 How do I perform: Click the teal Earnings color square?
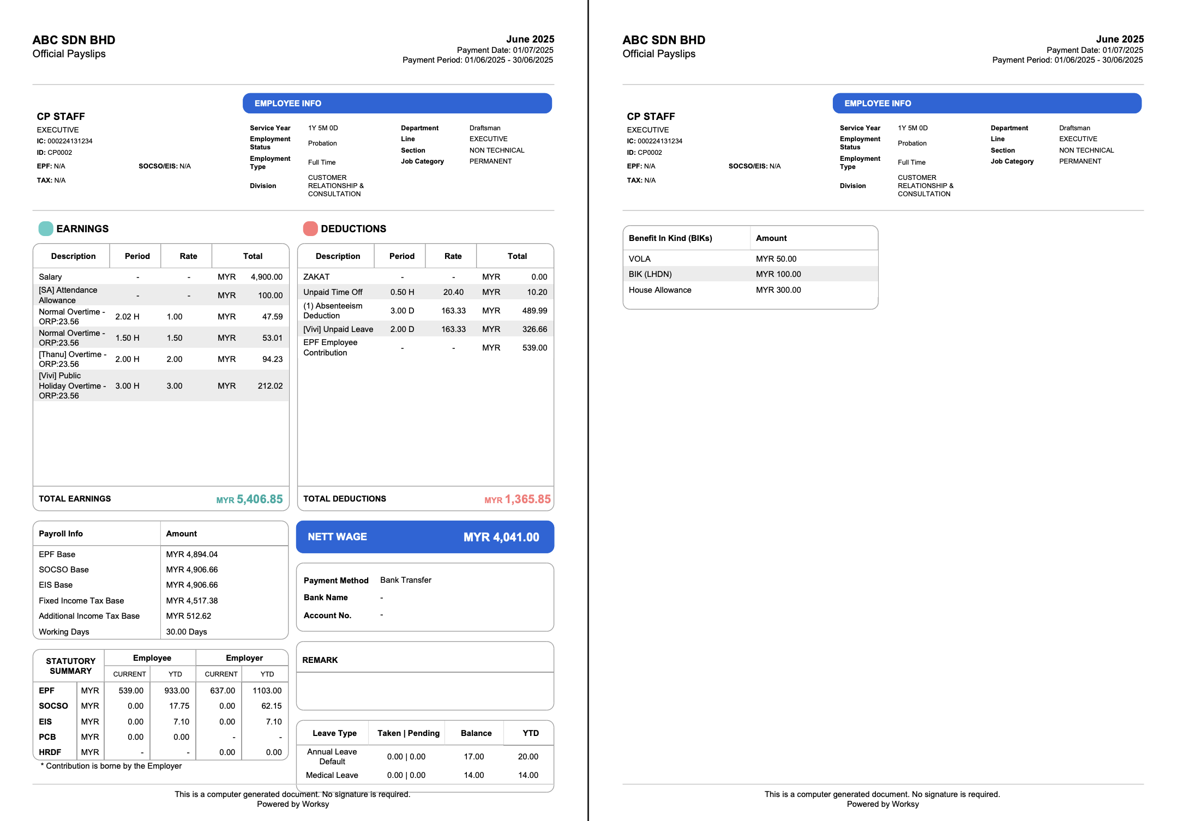point(46,228)
